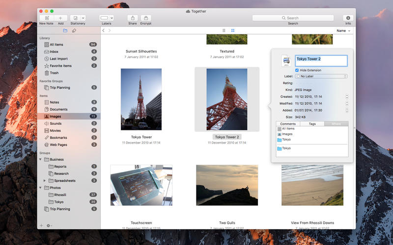
Task: Go back with the left arrow
Action: (x=103, y=30)
